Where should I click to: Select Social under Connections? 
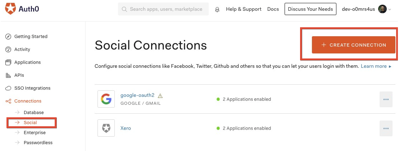[x=30, y=123]
